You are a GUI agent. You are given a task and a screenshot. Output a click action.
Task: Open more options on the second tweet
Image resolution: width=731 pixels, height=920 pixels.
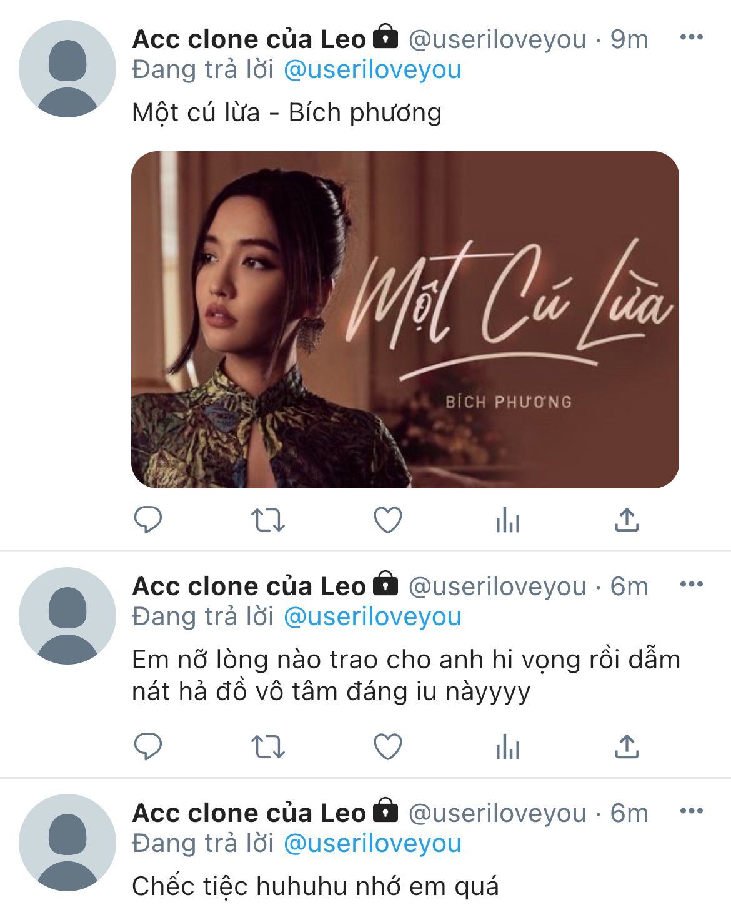tap(691, 585)
